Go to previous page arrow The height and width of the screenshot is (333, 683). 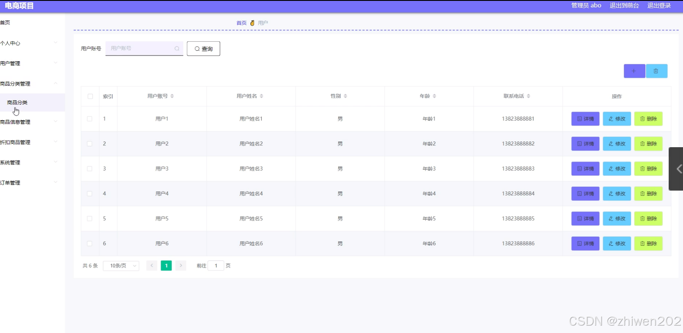[152, 266]
